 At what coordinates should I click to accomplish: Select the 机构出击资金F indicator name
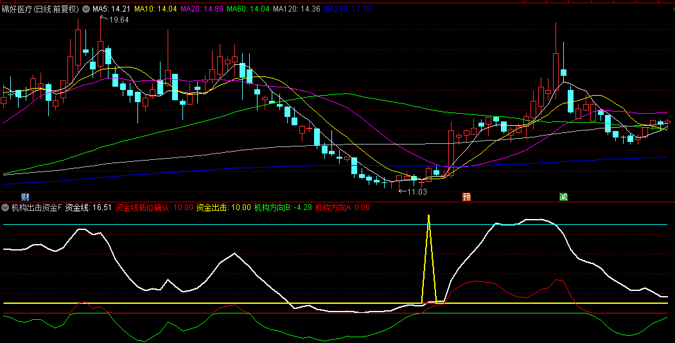pos(37,207)
